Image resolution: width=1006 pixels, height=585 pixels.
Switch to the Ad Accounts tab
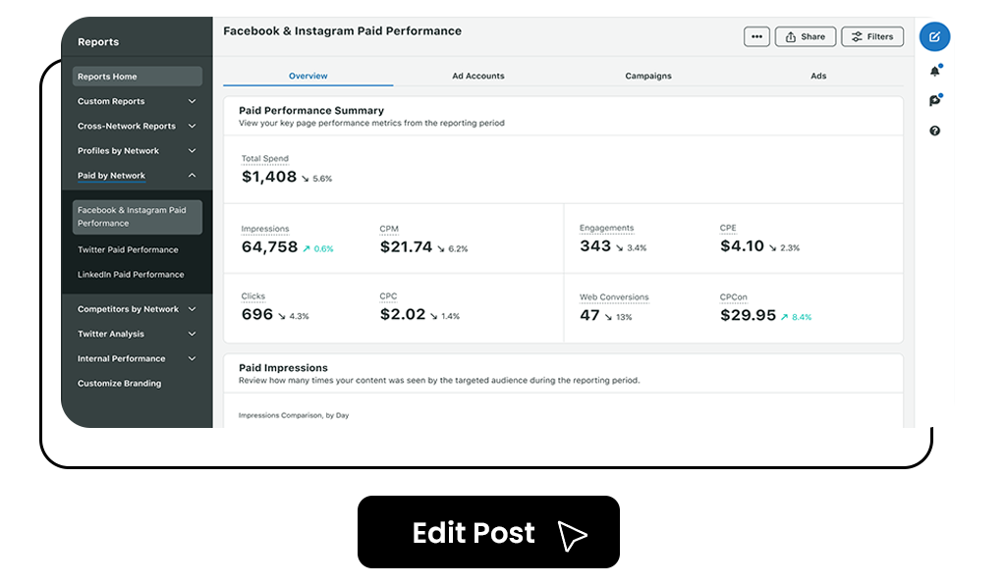pyautogui.click(x=477, y=76)
